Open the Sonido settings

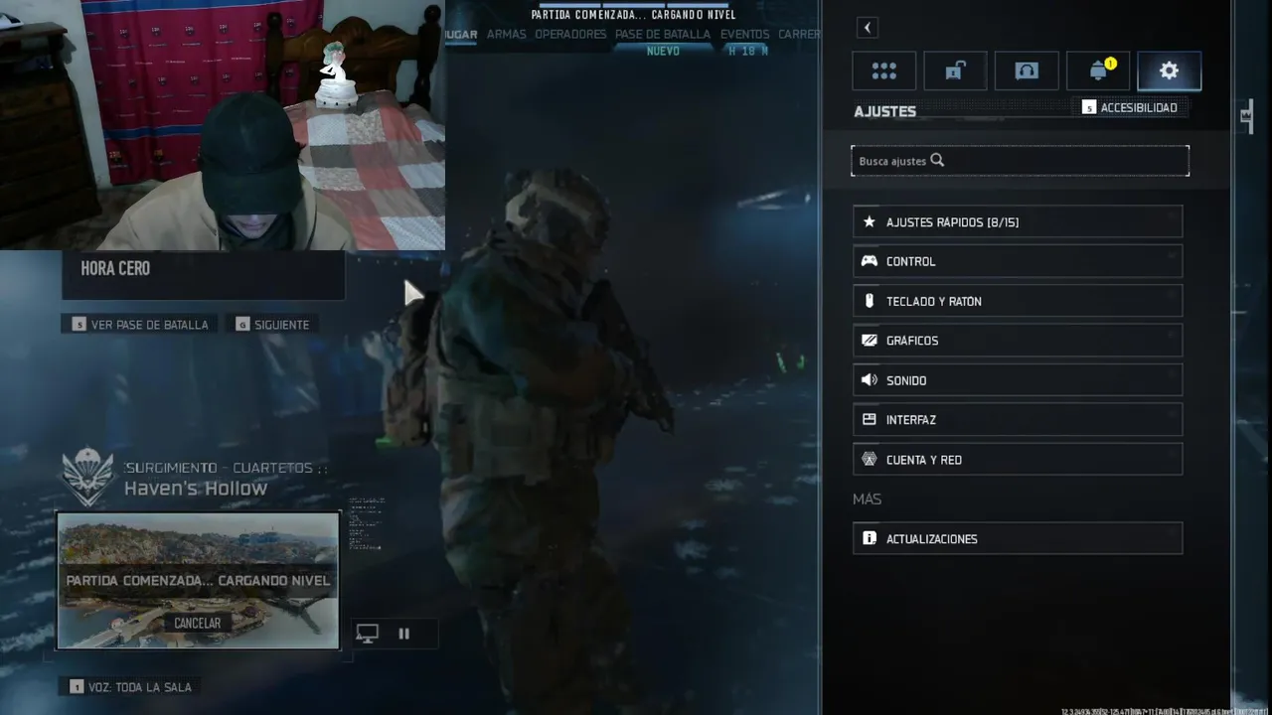[1018, 380]
